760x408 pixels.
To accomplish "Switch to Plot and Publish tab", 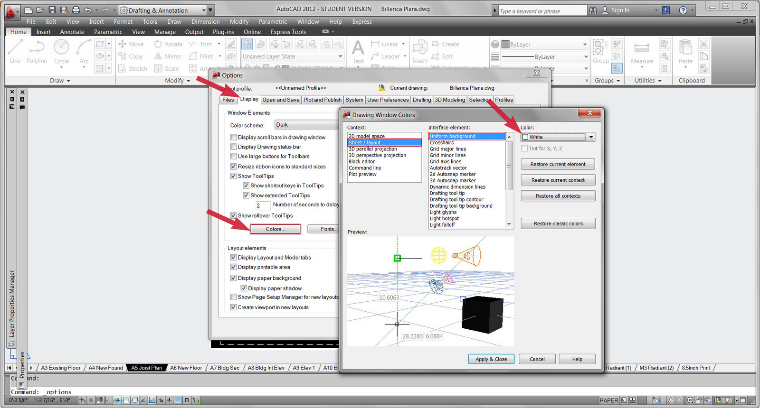I will tap(323, 100).
